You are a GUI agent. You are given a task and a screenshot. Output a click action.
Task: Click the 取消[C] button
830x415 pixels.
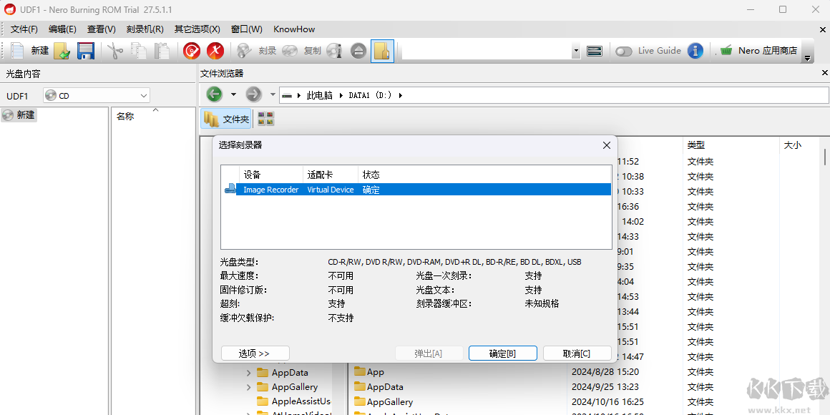click(577, 353)
